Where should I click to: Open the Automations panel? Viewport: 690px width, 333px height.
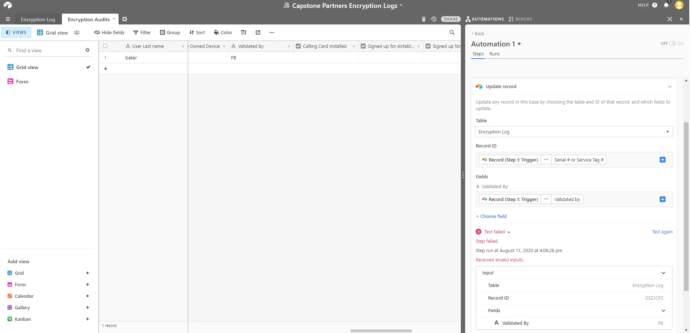(x=485, y=19)
